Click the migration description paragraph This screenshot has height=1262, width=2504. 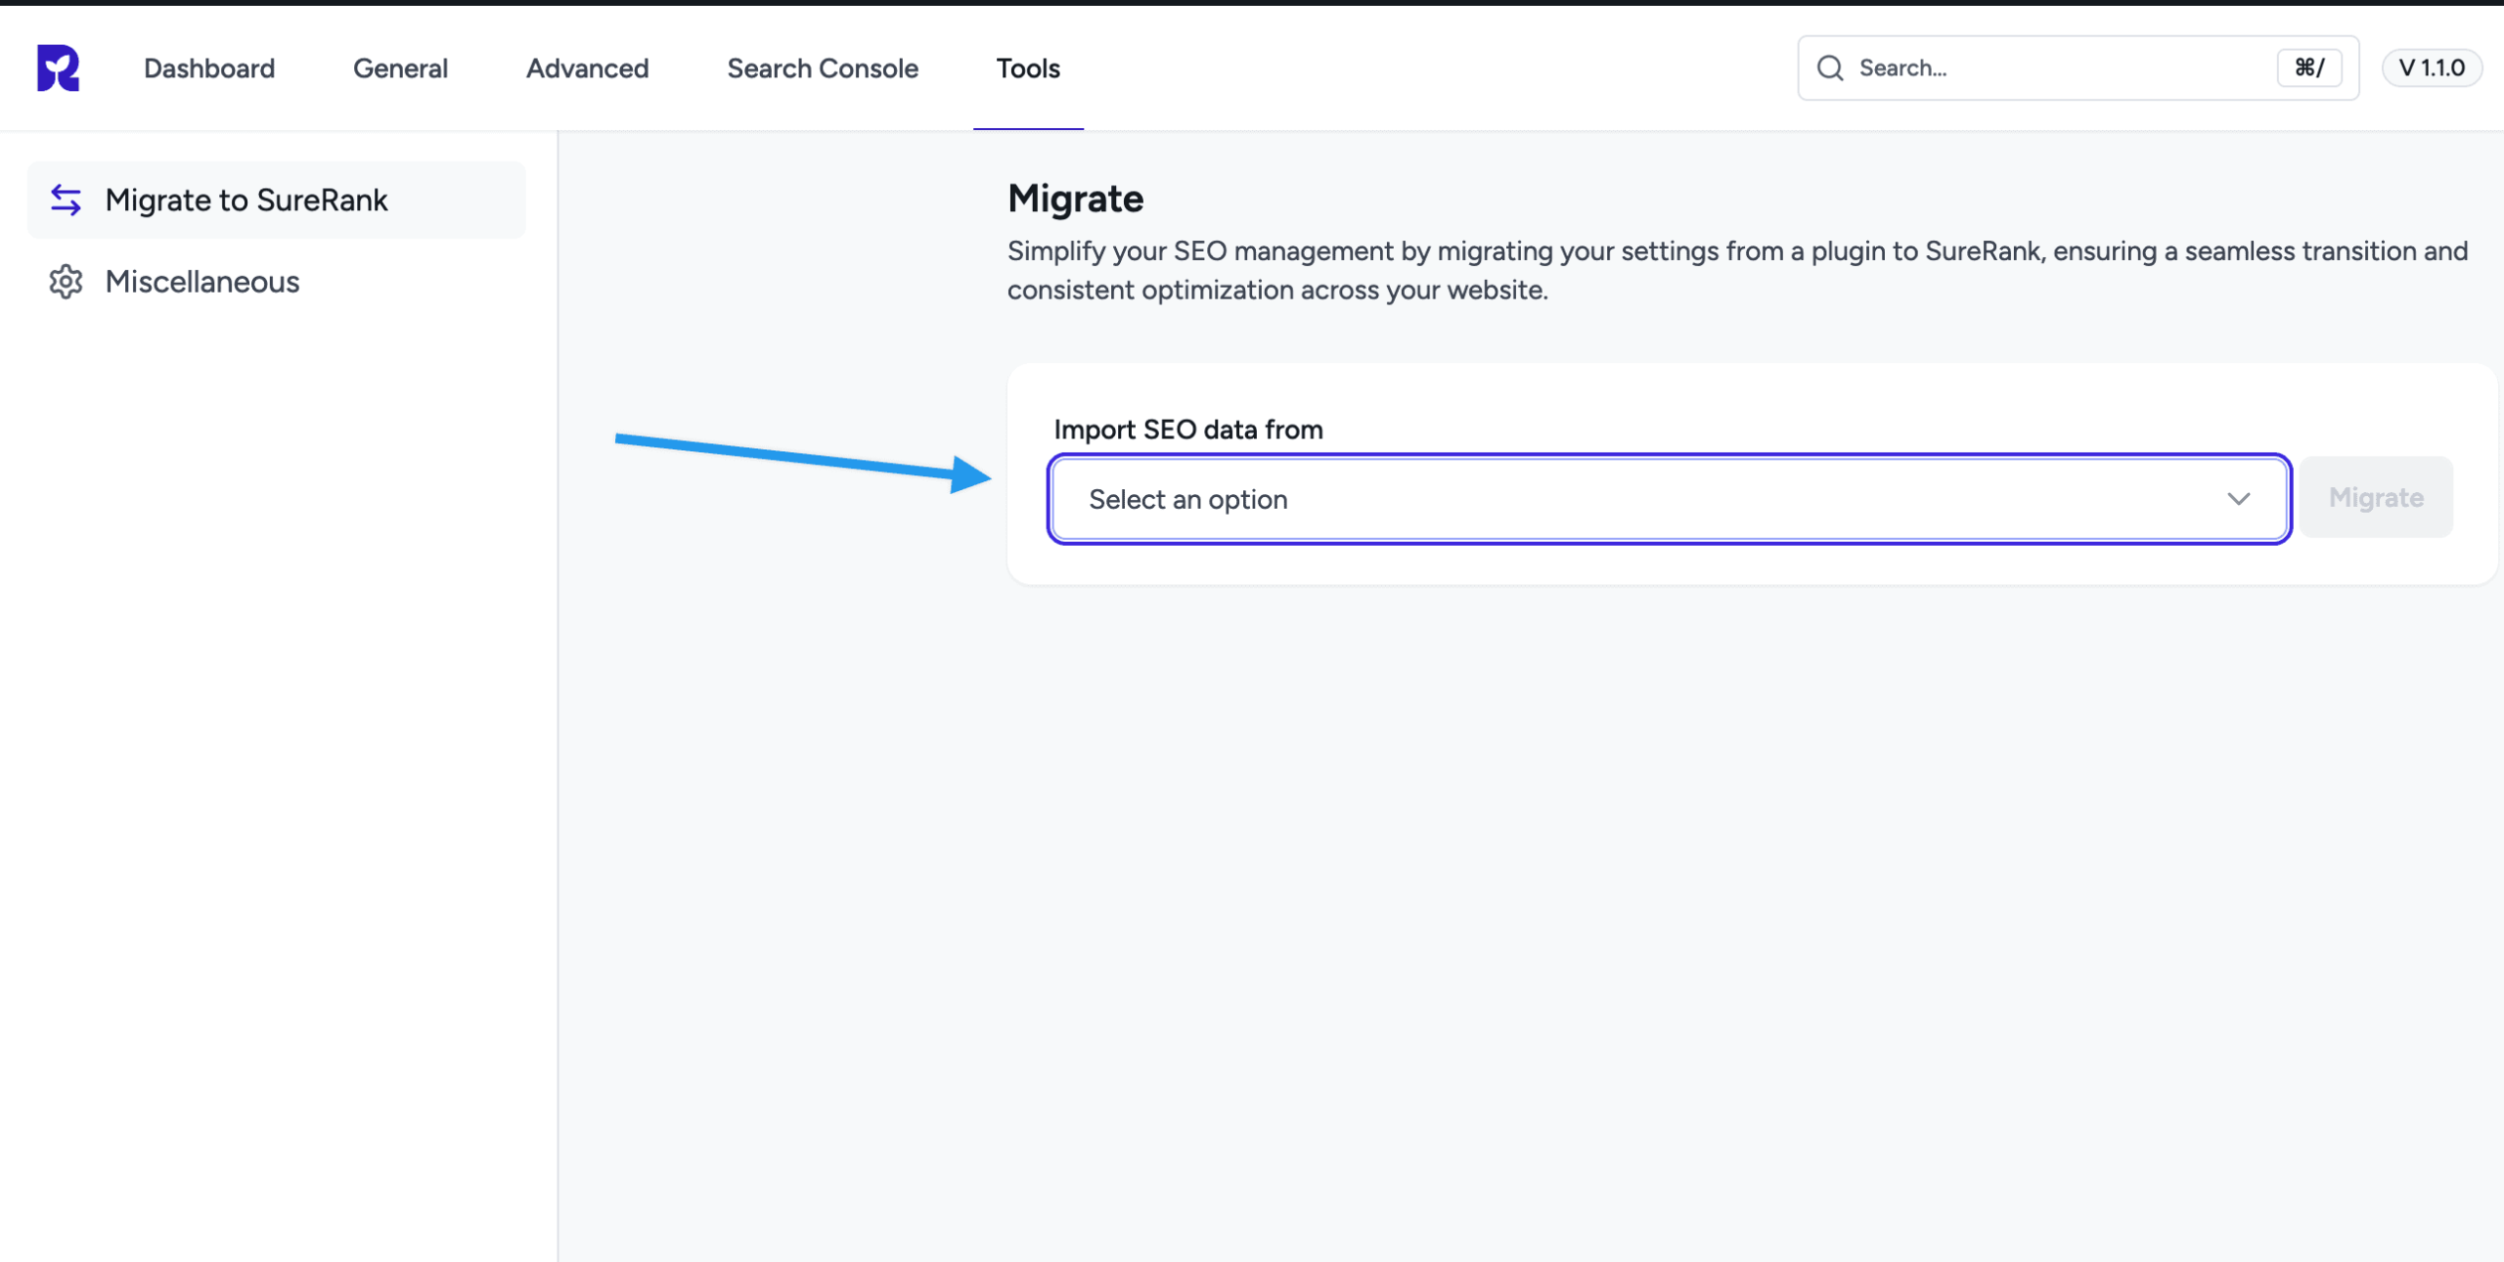coord(1737,270)
